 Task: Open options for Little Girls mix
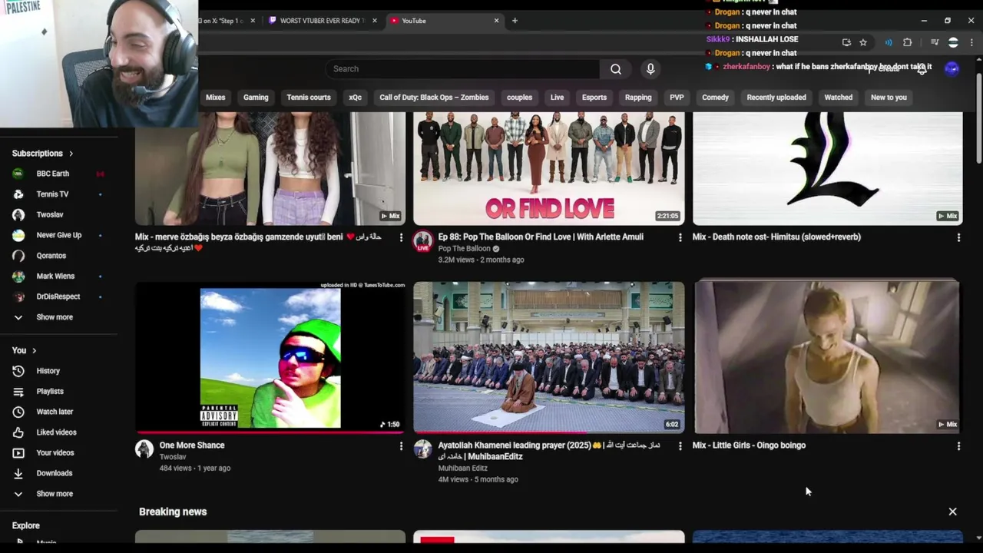958,446
